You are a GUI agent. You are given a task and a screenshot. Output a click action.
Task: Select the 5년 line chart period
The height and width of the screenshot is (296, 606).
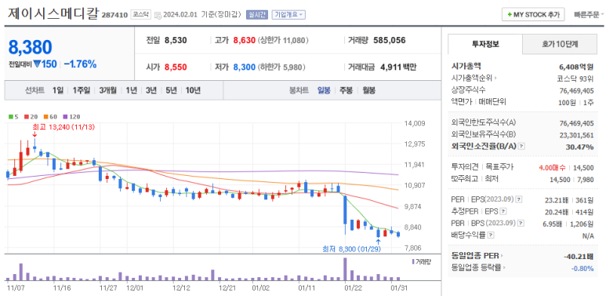(x=171, y=90)
